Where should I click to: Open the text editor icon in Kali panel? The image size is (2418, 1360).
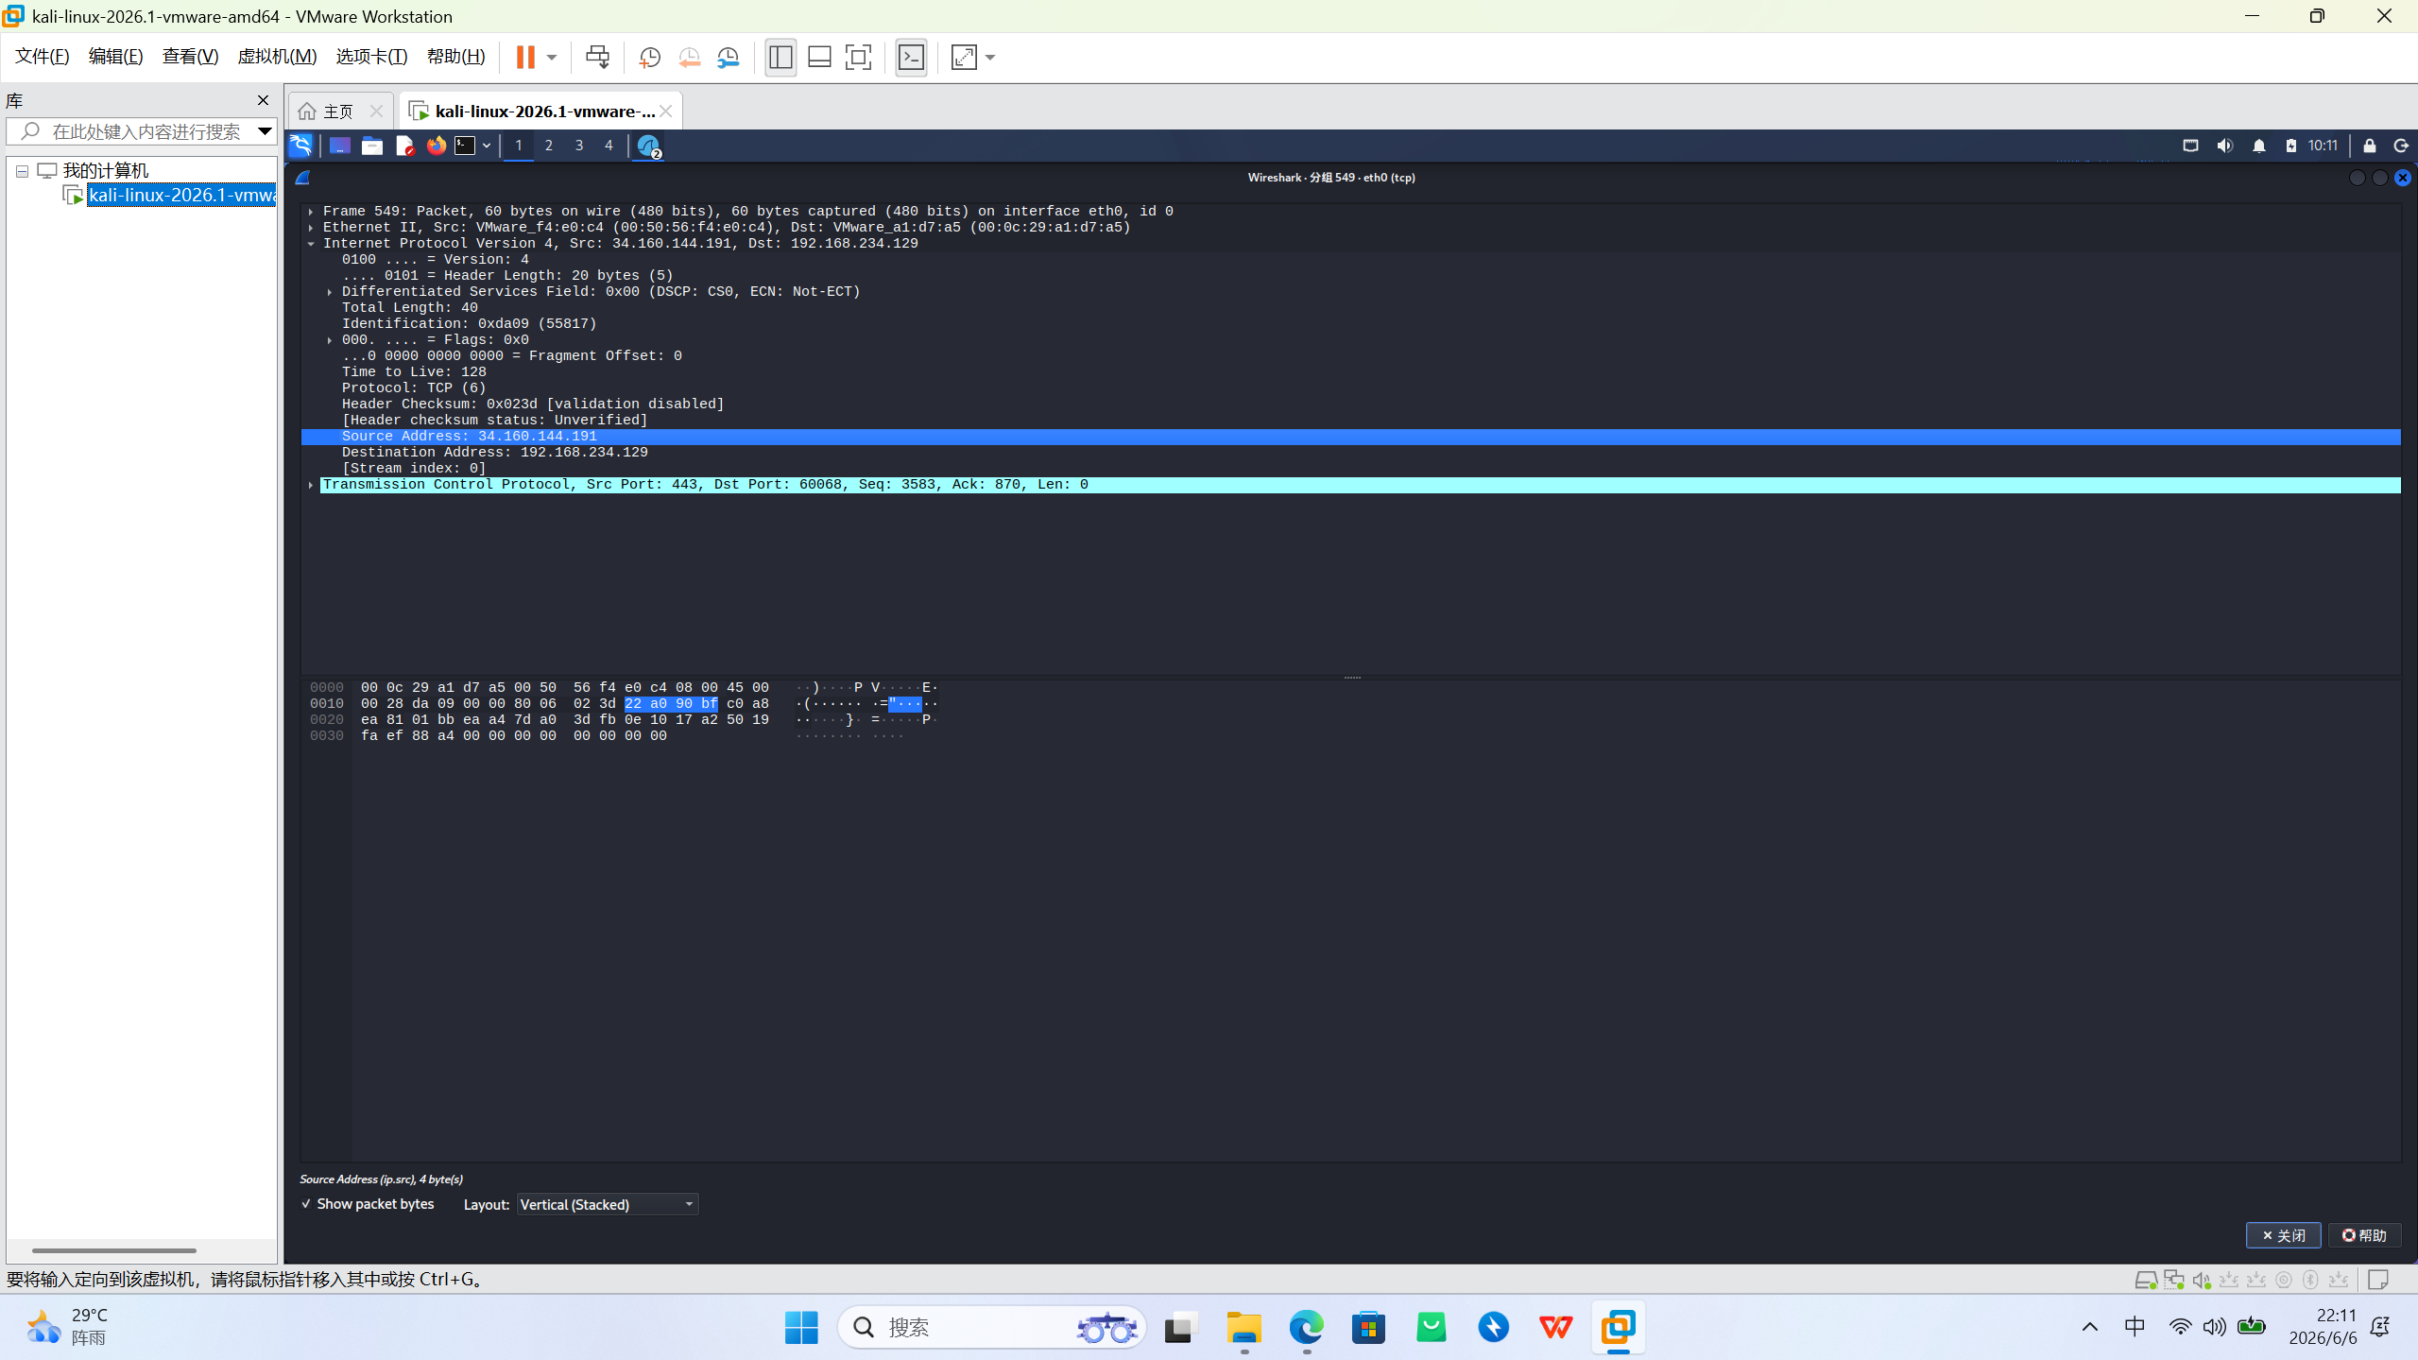(x=404, y=146)
